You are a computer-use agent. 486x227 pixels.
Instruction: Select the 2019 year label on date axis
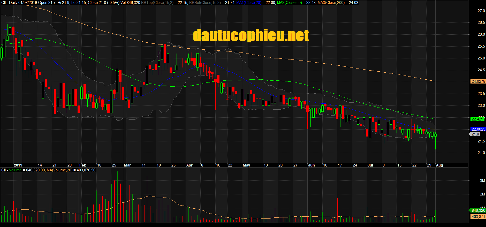[18, 165]
